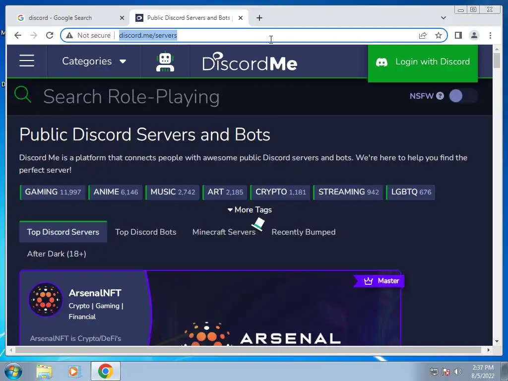The height and width of the screenshot is (381, 508).
Task: Click the Chrome taskbar icon
Action: 105,371
